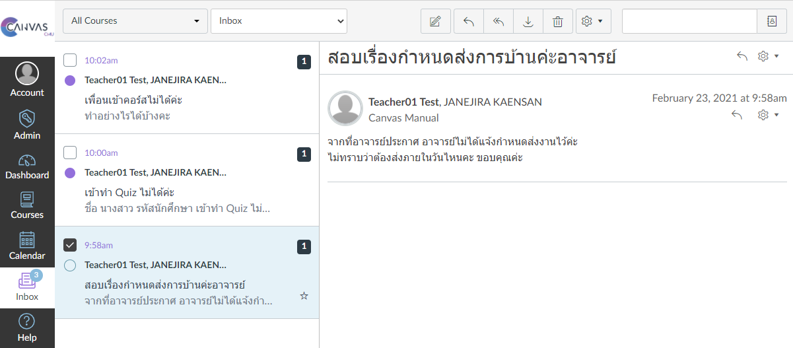The height and width of the screenshot is (348, 793).
Task: Click the search recipients input field
Action: click(689, 21)
